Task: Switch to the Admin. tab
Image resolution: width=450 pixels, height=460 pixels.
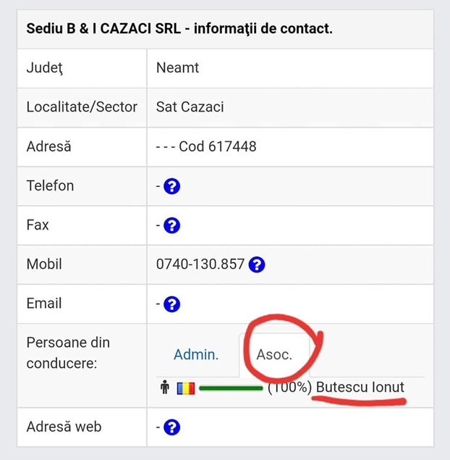Action: [x=196, y=355]
